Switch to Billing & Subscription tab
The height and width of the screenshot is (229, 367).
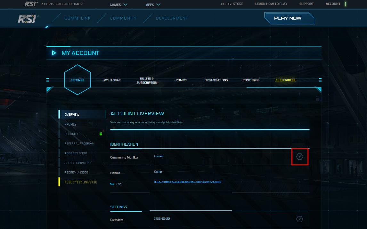[147, 80]
